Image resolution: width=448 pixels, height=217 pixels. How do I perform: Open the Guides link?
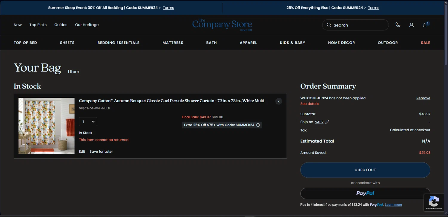coord(61,25)
